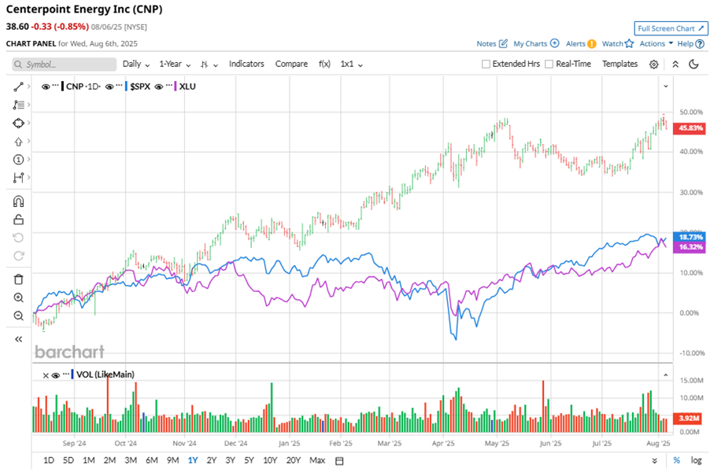Image resolution: width=710 pixels, height=473 pixels.
Task: Open the Actions dropdown menu
Action: (x=656, y=43)
